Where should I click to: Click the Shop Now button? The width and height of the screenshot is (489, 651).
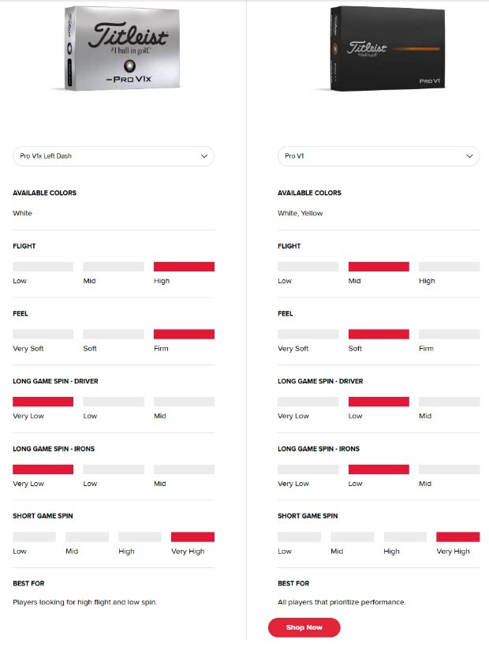click(x=304, y=627)
